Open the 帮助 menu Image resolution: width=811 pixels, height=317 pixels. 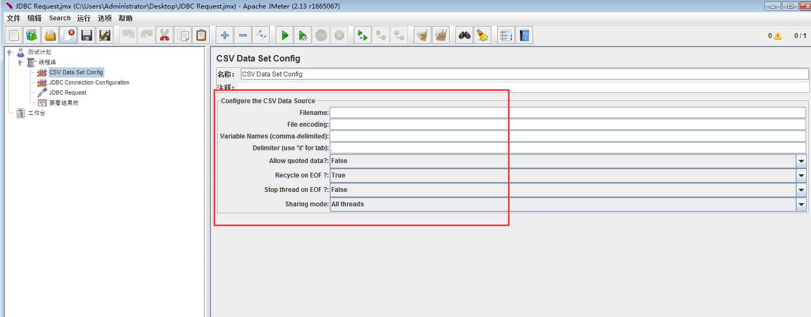click(125, 18)
